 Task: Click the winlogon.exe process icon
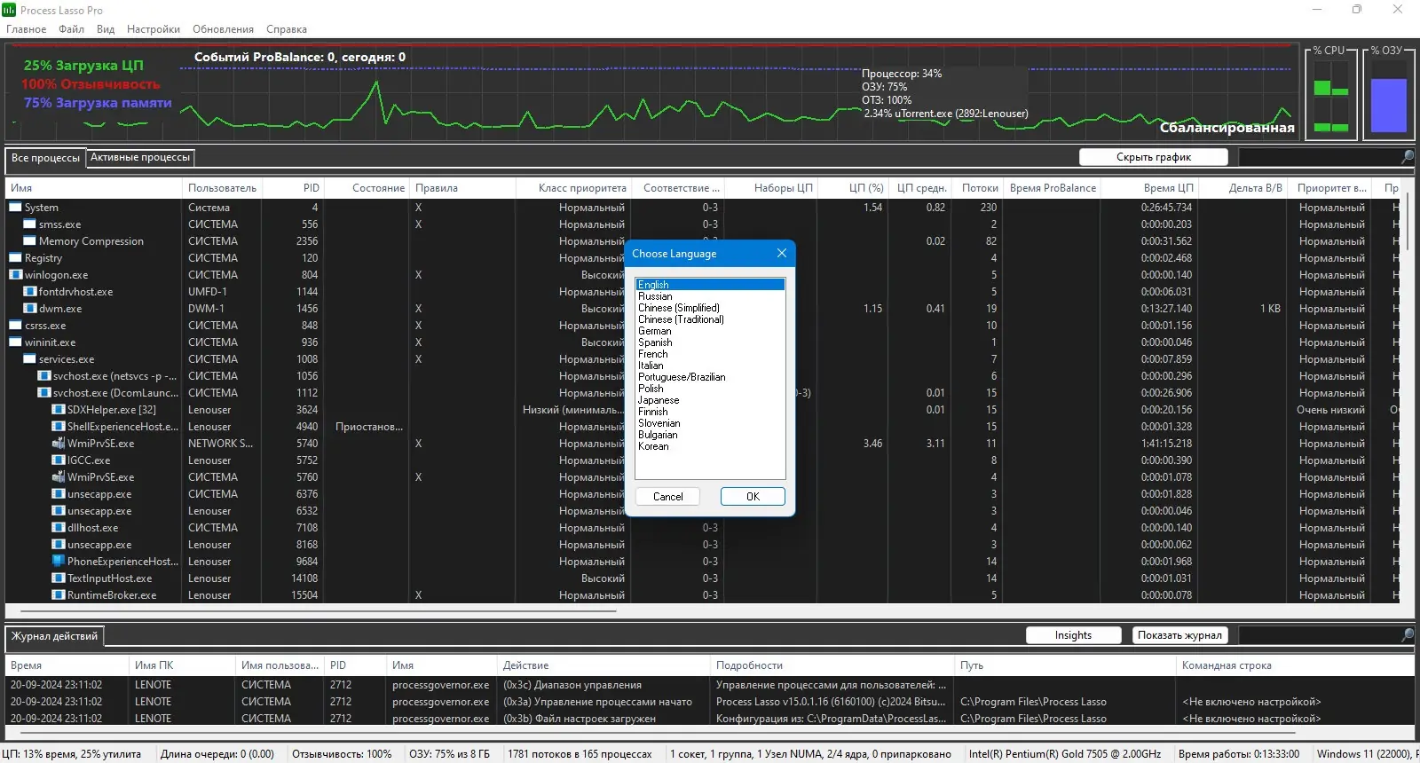tap(15, 275)
